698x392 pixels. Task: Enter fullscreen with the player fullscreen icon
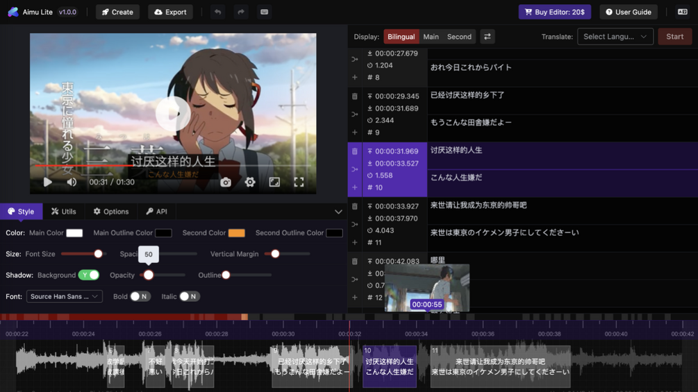[x=299, y=182]
